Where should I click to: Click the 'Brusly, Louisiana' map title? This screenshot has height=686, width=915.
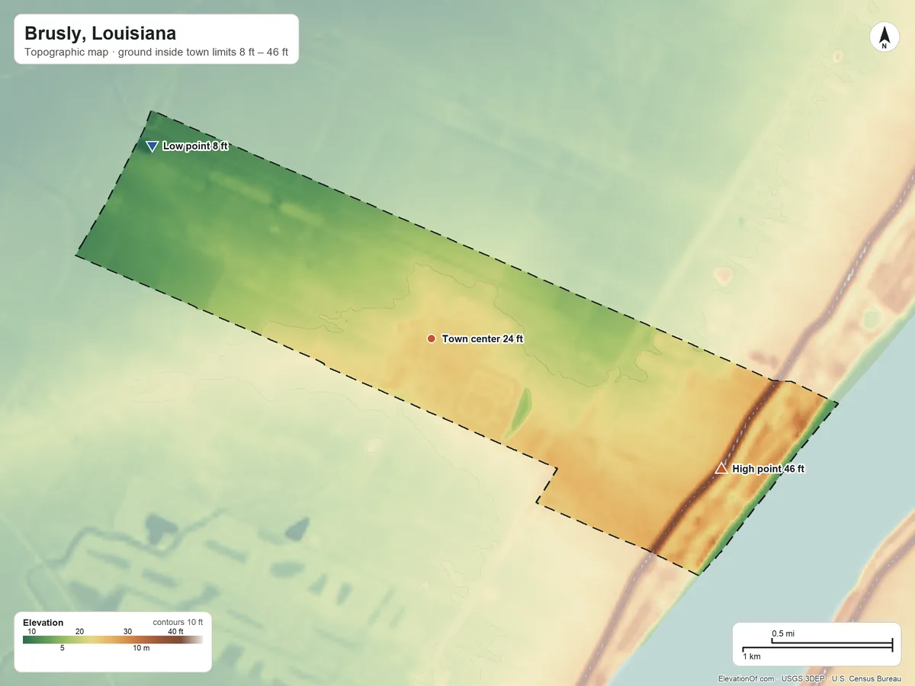pos(100,34)
